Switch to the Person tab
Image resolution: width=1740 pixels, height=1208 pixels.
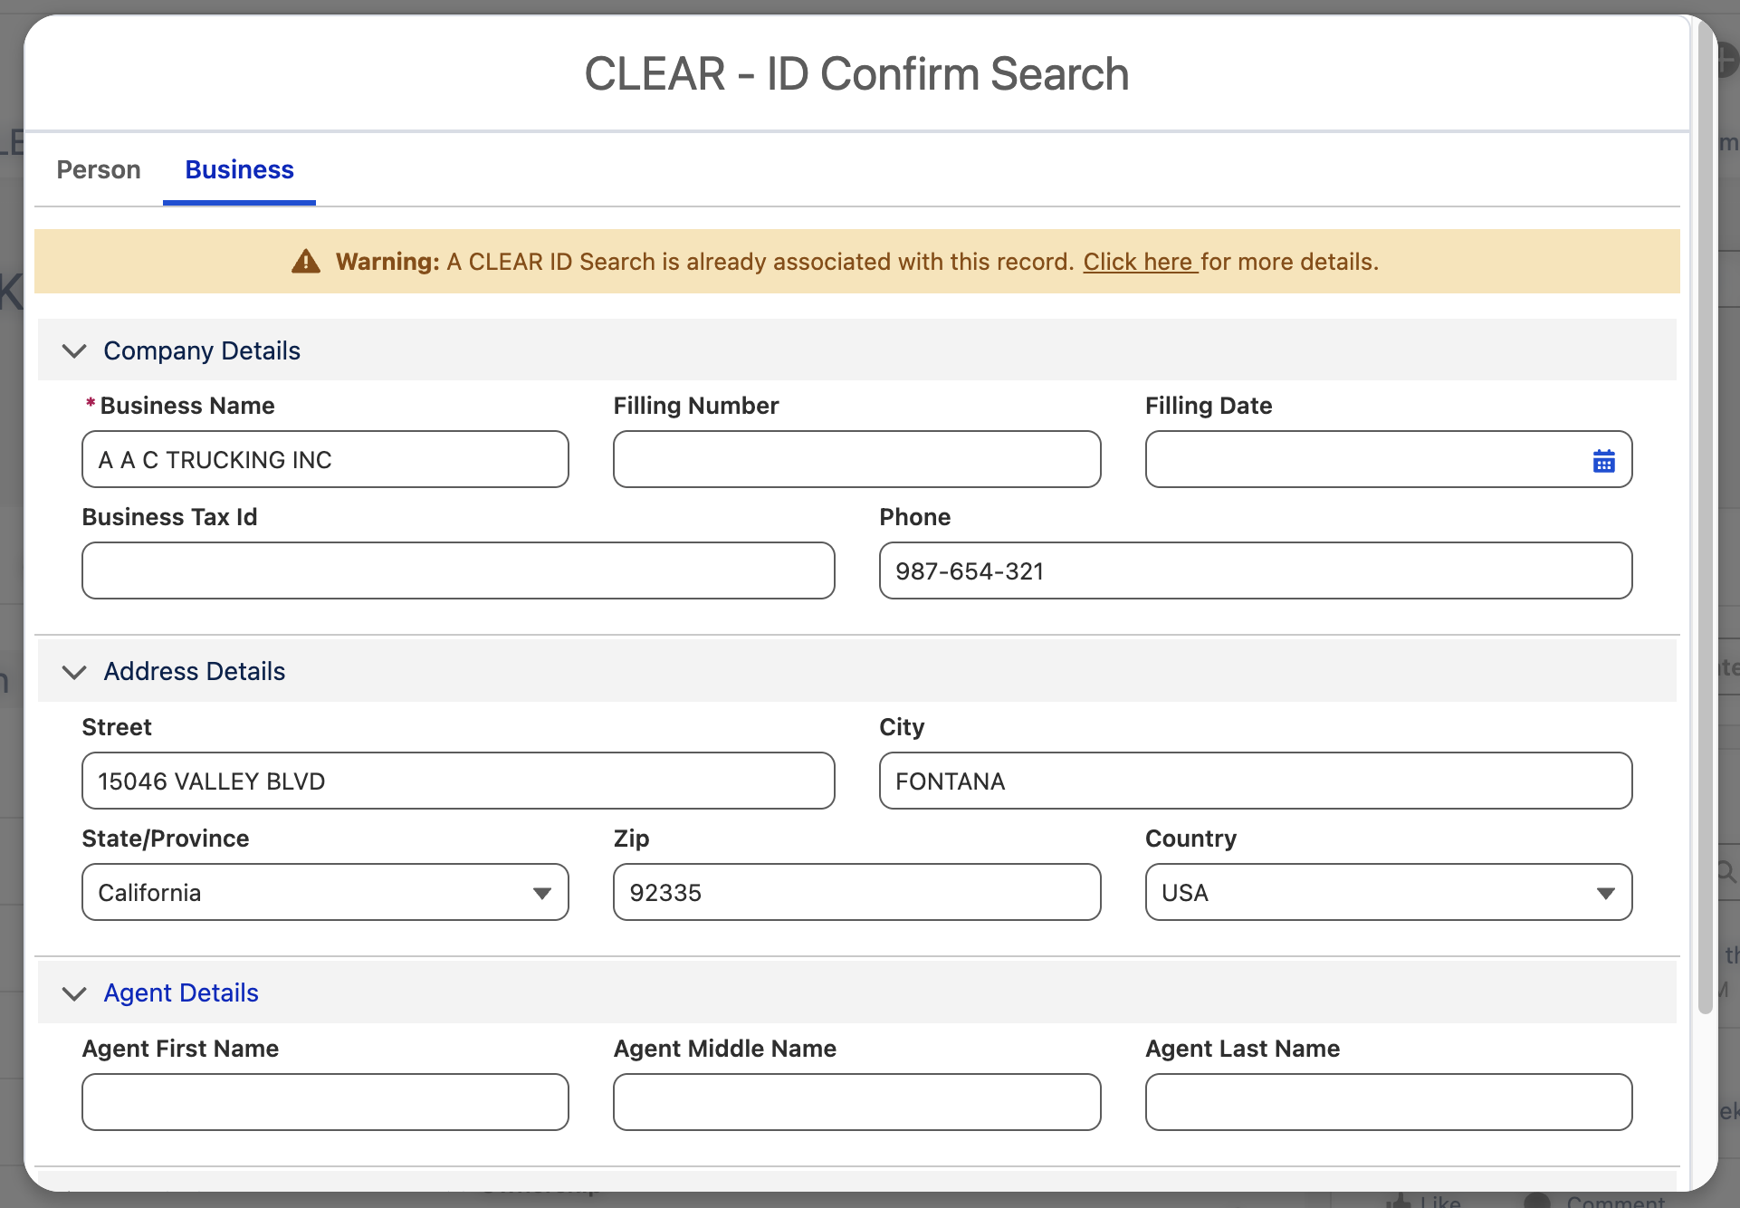point(99,169)
